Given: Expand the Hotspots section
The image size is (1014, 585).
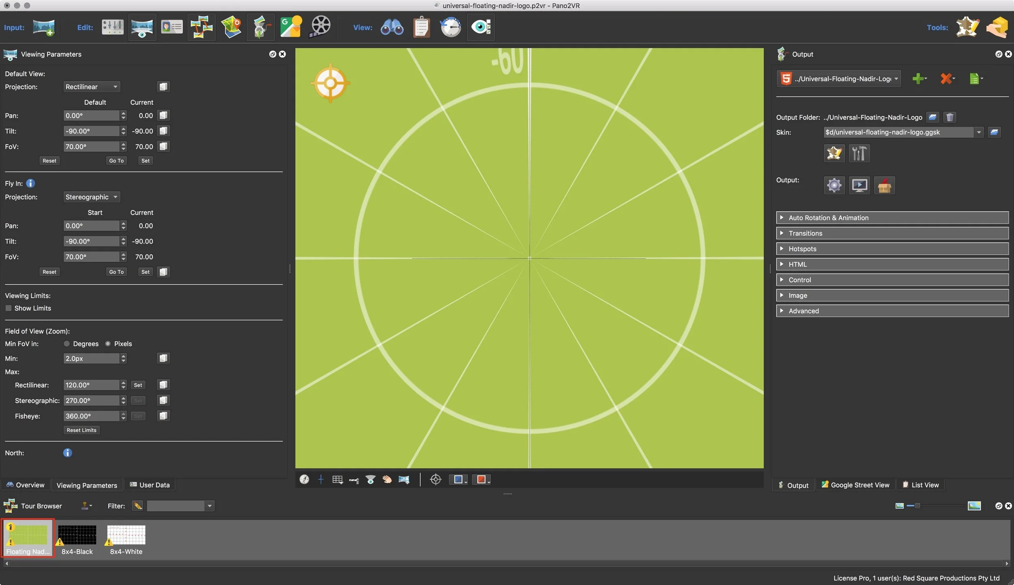Looking at the screenshot, I should click(x=892, y=249).
